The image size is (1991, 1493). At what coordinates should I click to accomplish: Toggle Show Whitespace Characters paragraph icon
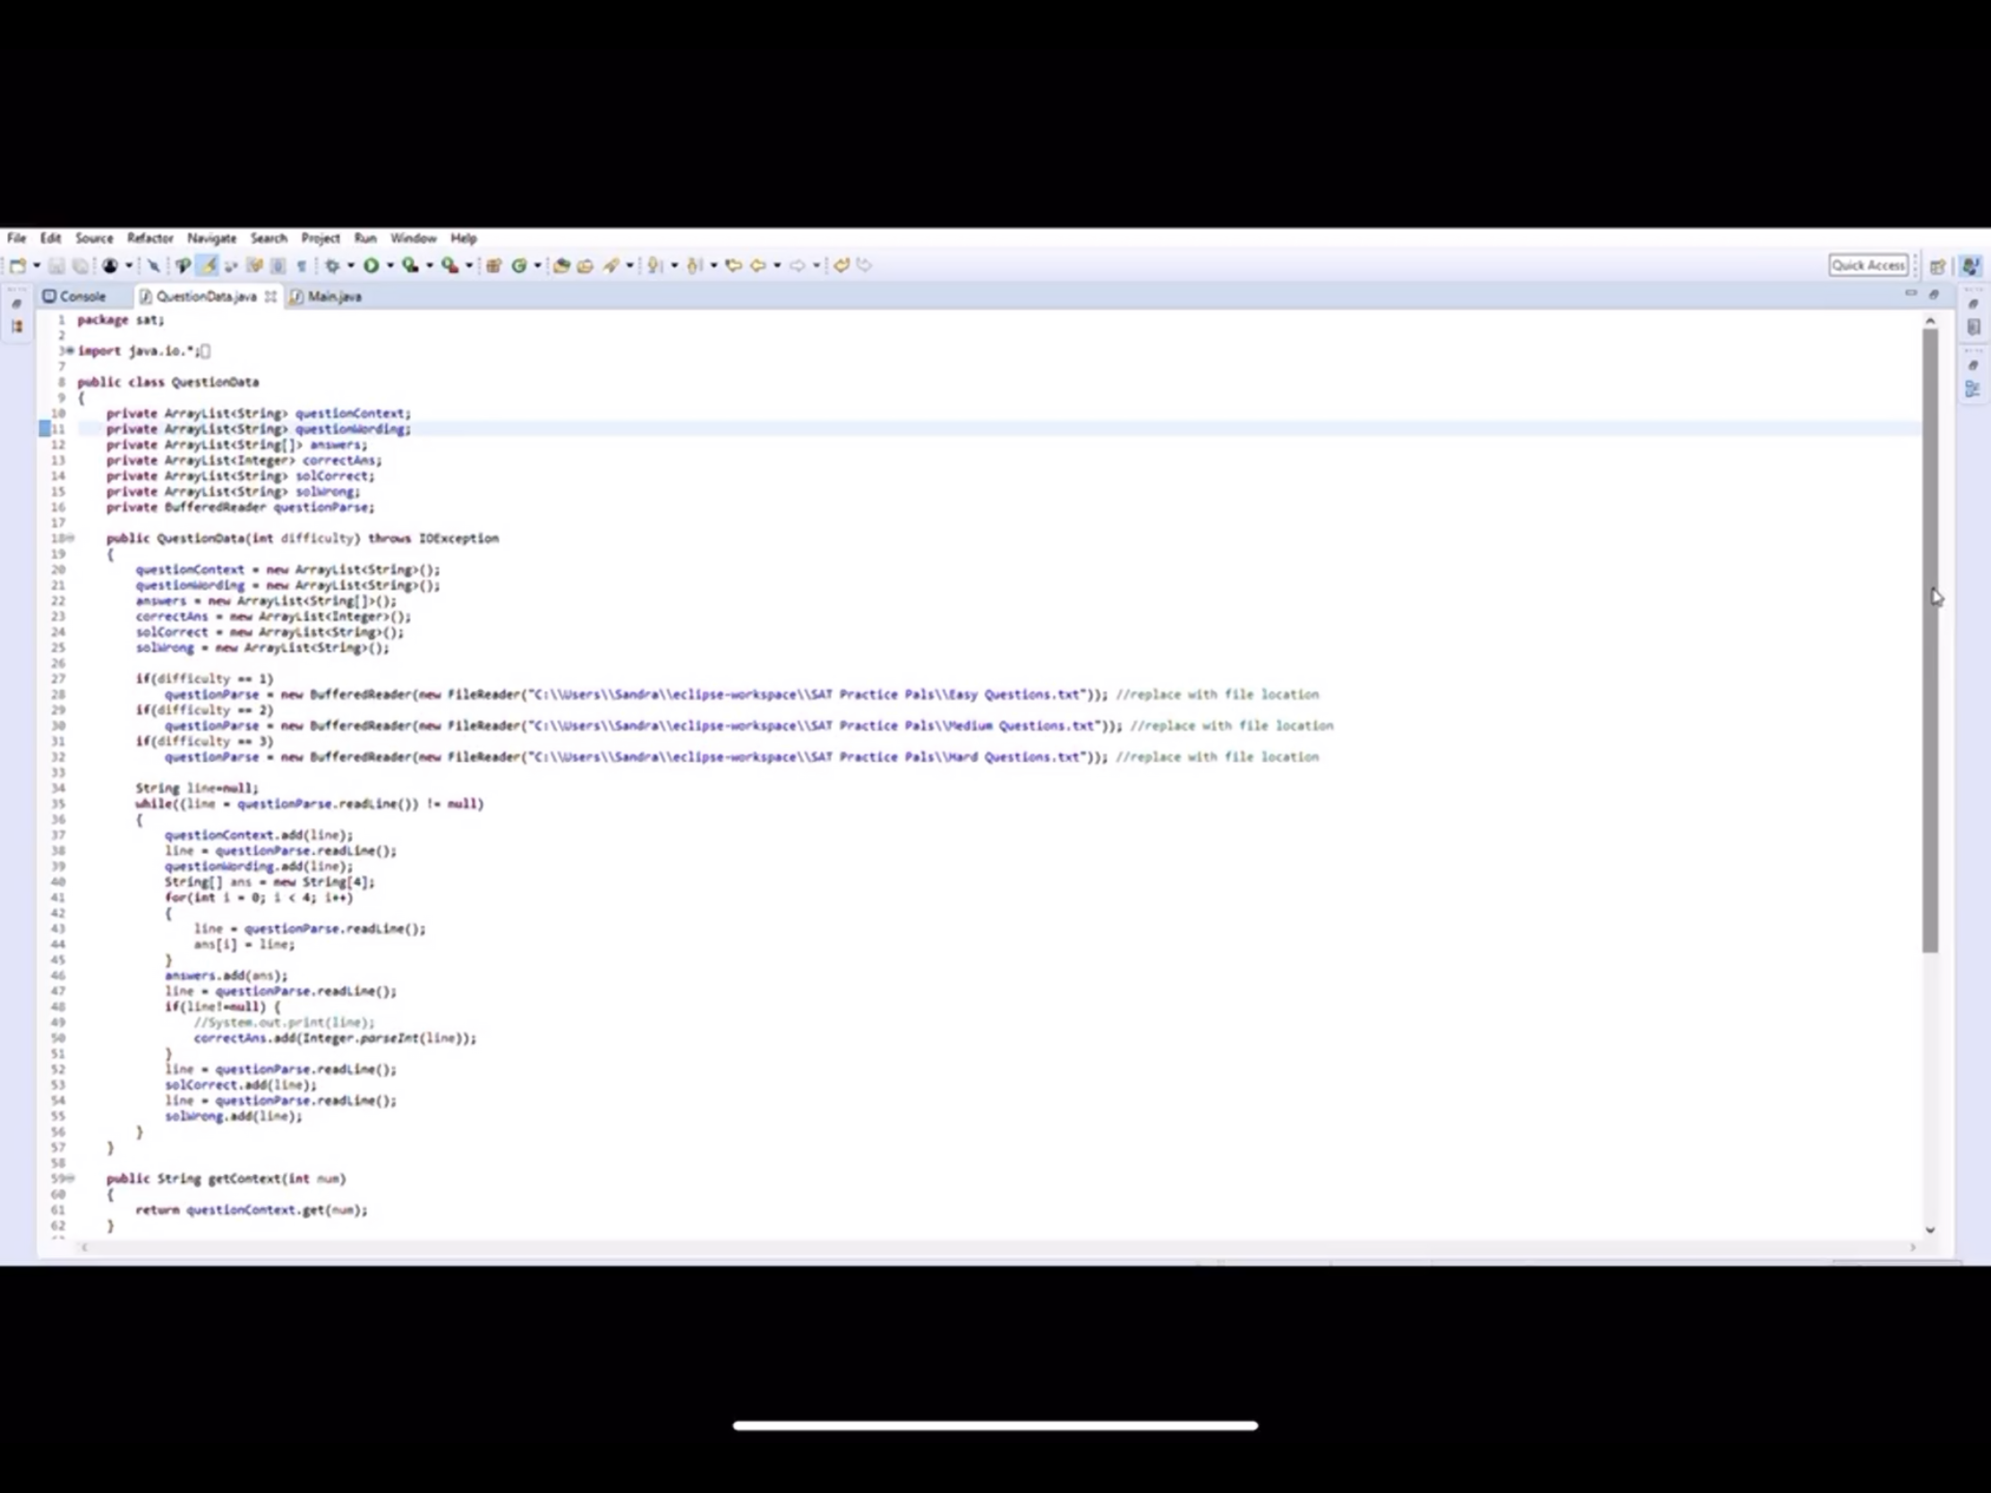coord(302,266)
